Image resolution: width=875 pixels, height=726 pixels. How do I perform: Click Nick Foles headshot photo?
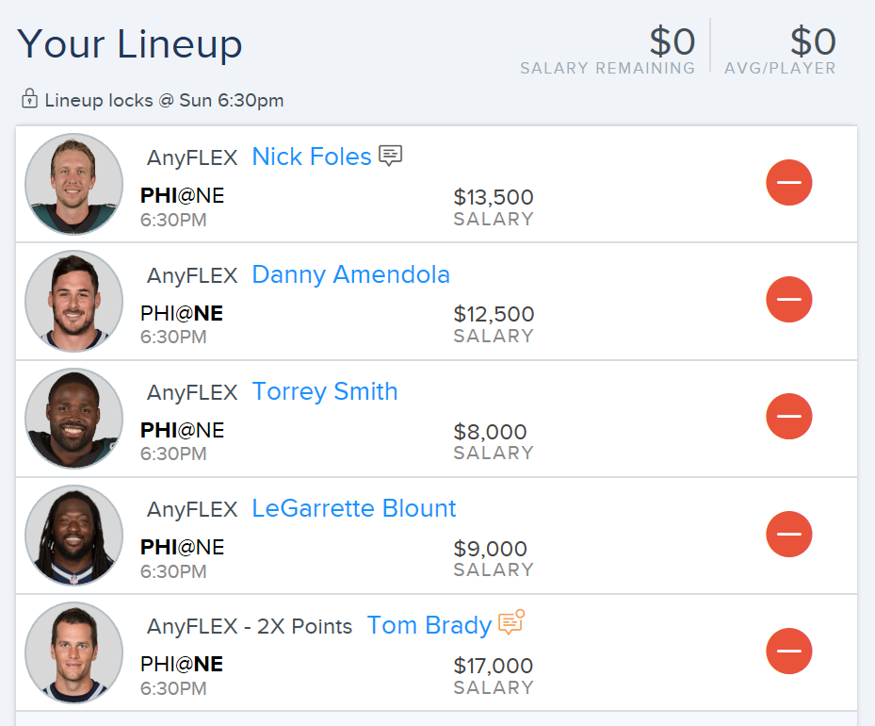73,183
